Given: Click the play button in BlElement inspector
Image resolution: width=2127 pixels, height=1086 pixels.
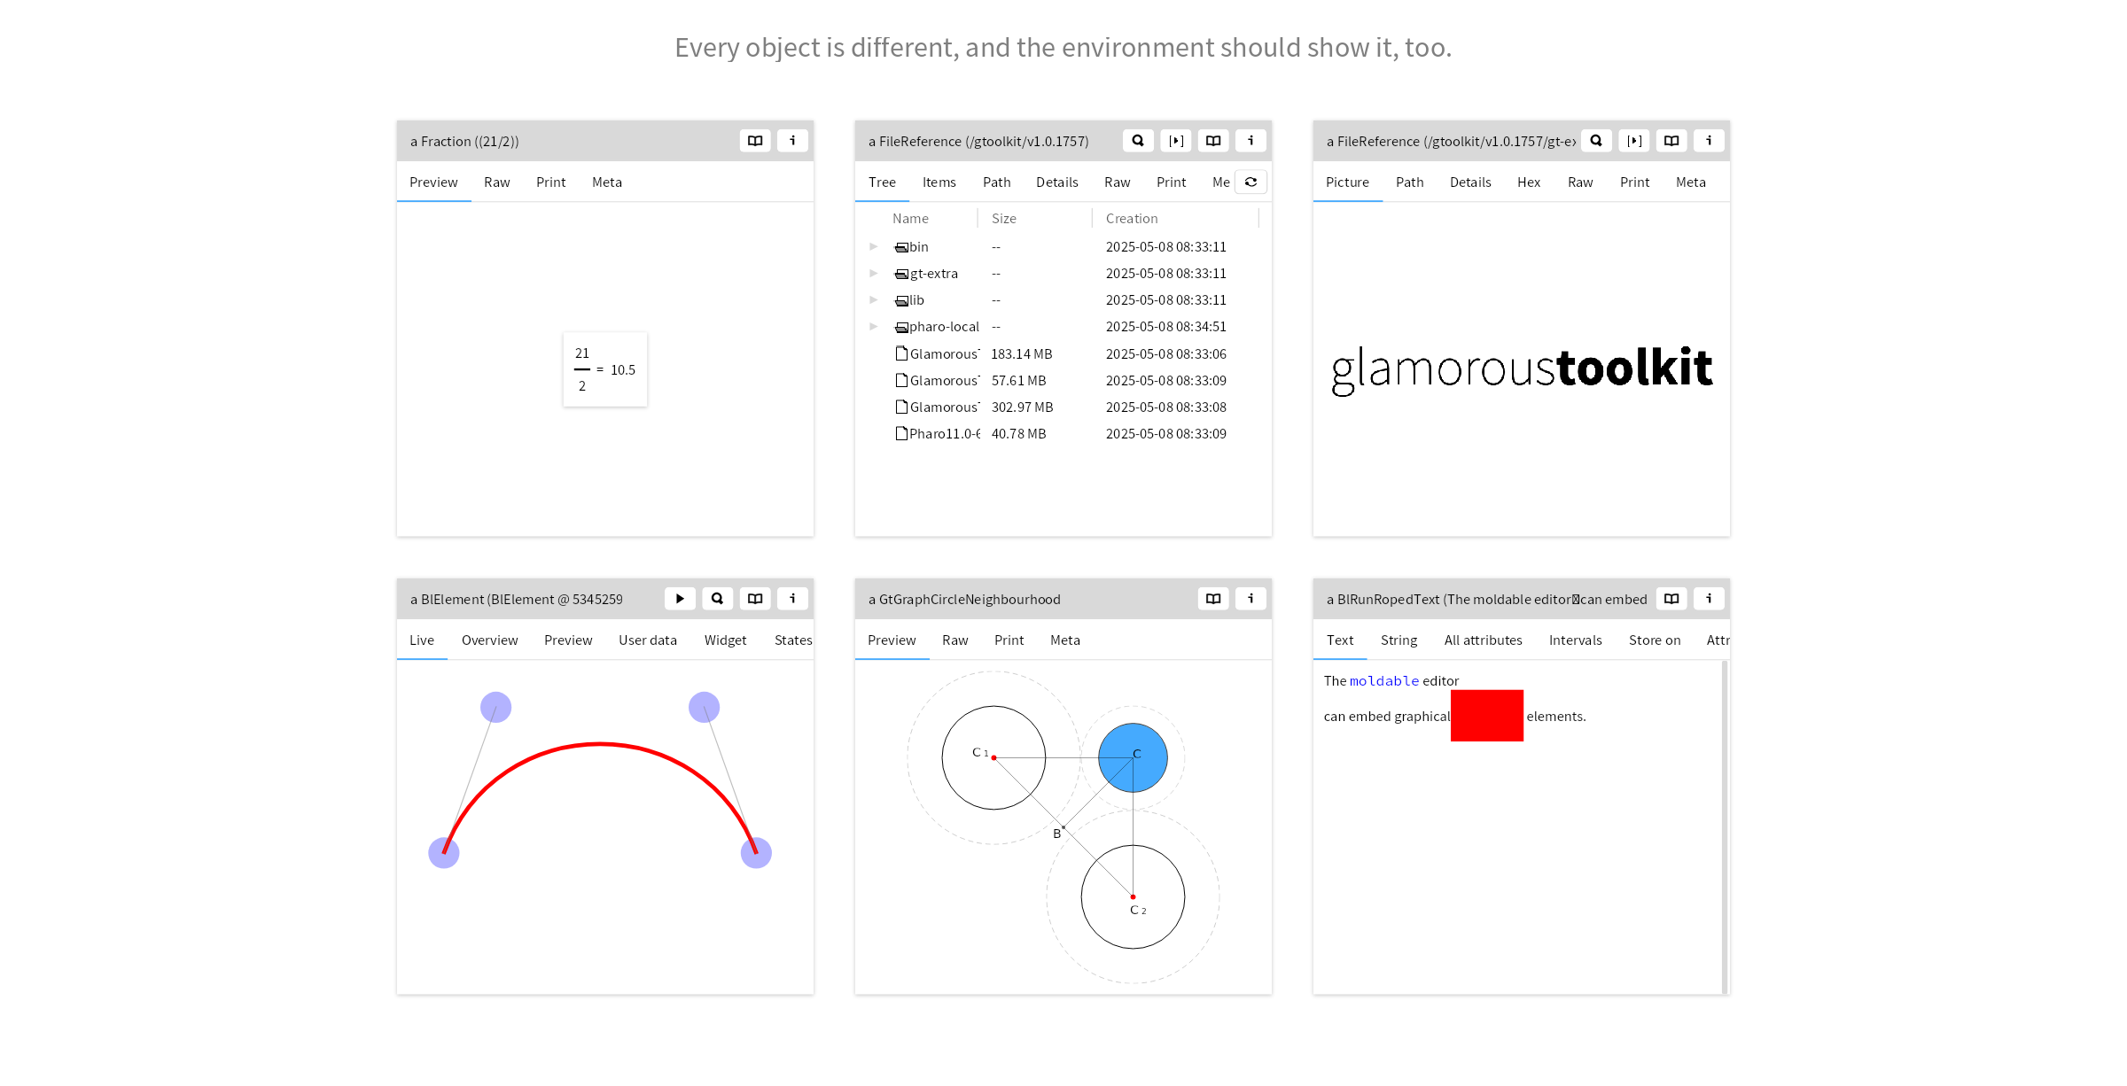Looking at the screenshot, I should pyautogui.click(x=680, y=599).
